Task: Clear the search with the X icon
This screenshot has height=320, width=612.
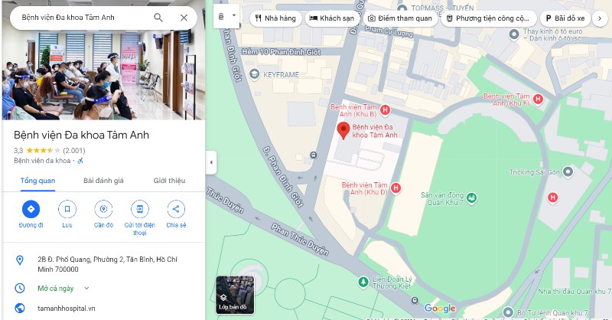Action: click(184, 18)
